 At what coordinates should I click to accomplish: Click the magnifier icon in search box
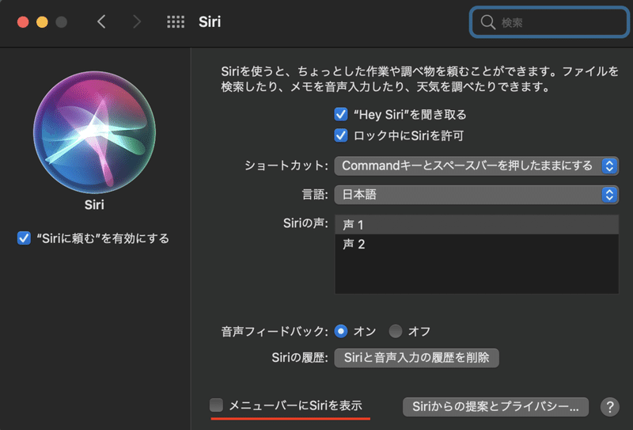tap(487, 22)
